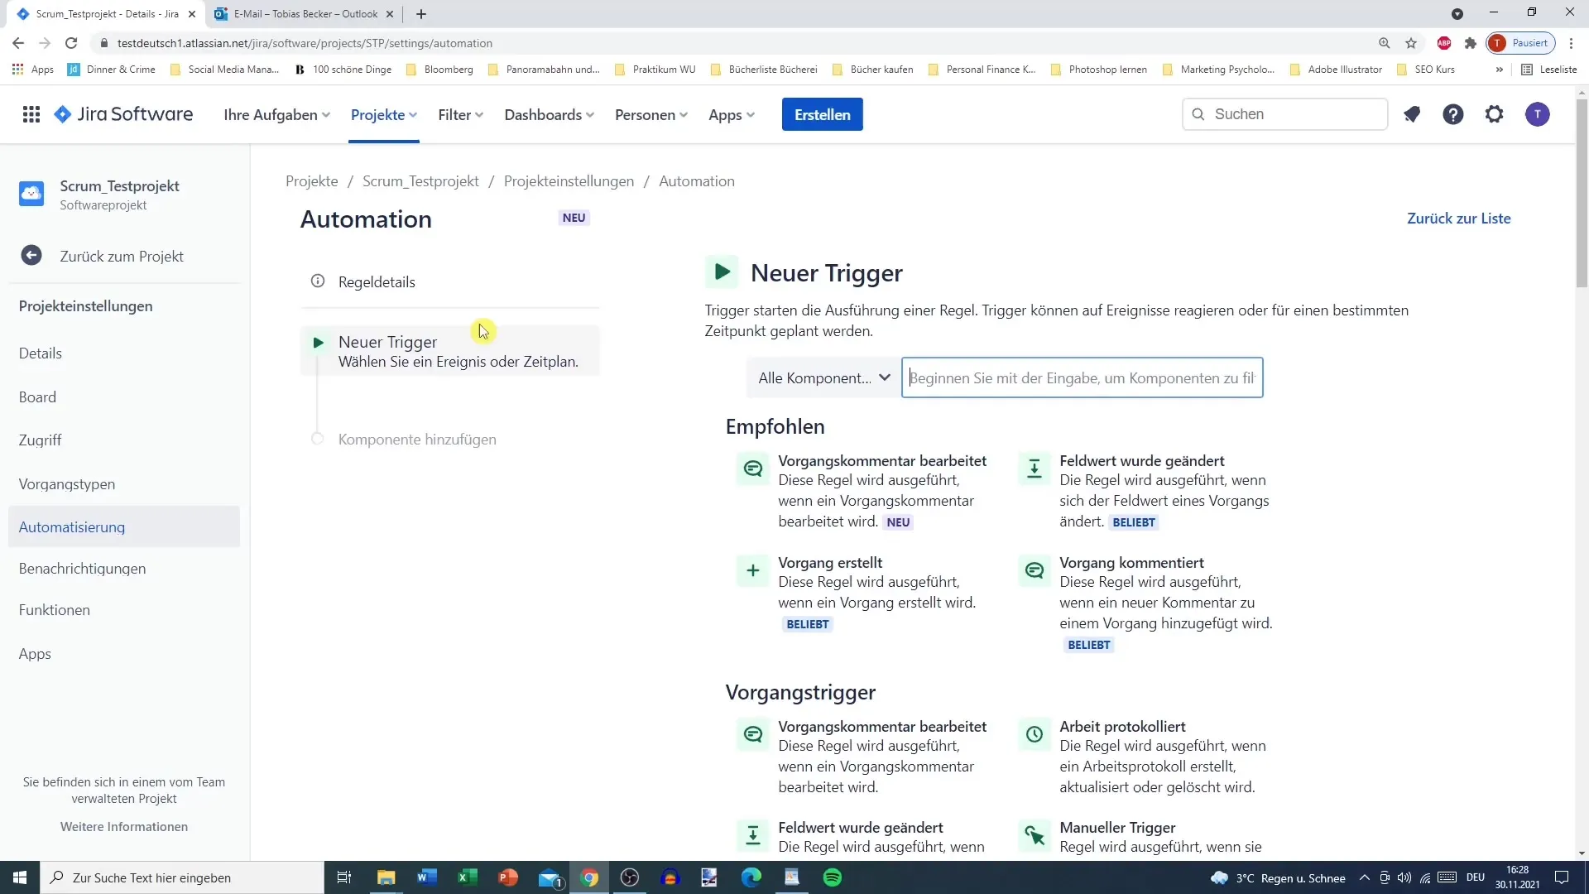
Task: Click the Regeldetails info circle icon
Action: pyautogui.click(x=319, y=281)
